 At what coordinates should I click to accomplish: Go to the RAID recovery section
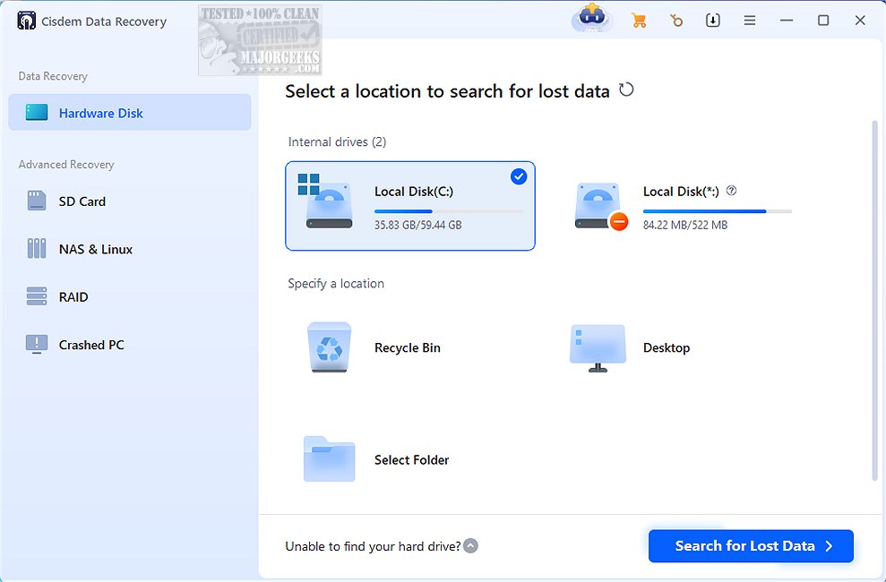tap(73, 296)
